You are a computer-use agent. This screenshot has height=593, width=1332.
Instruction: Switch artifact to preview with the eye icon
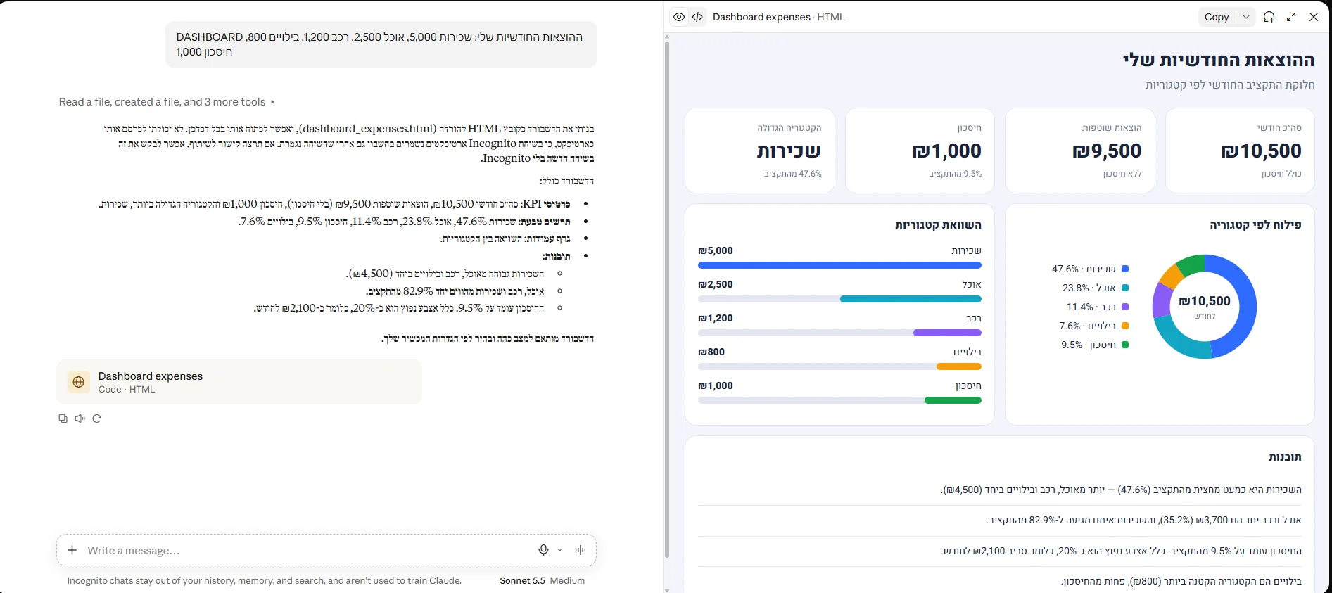point(679,17)
